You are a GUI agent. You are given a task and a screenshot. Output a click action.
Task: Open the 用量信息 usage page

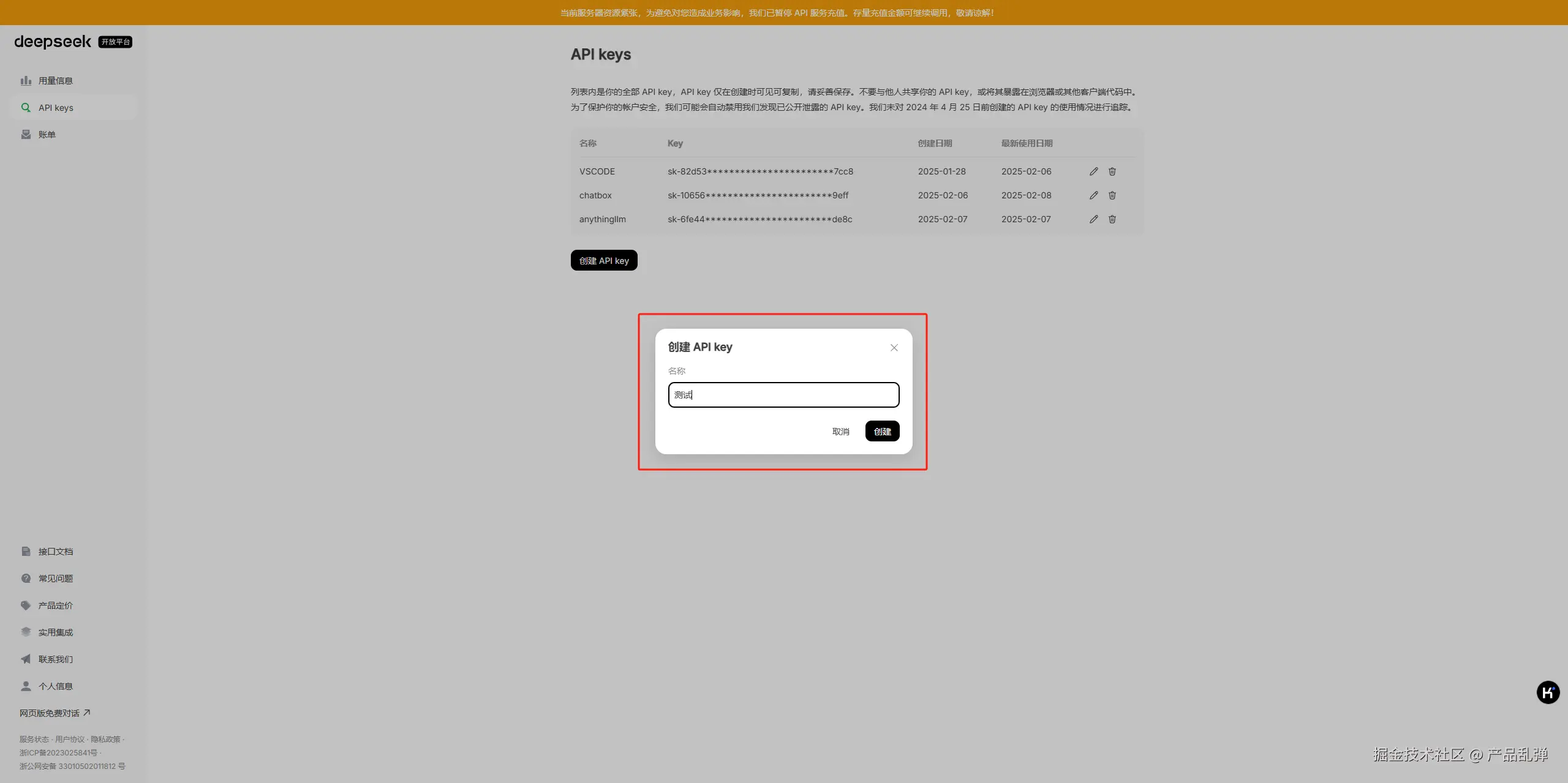tap(55, 81)
